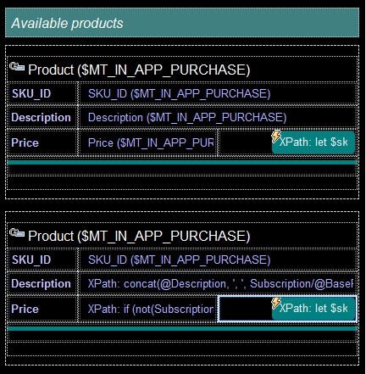The height and width of the screenshot is (374, 366).
Task: Select the second Product ($MT_IN_APP_PURCHASE) heading
Action: click(139, 236)
